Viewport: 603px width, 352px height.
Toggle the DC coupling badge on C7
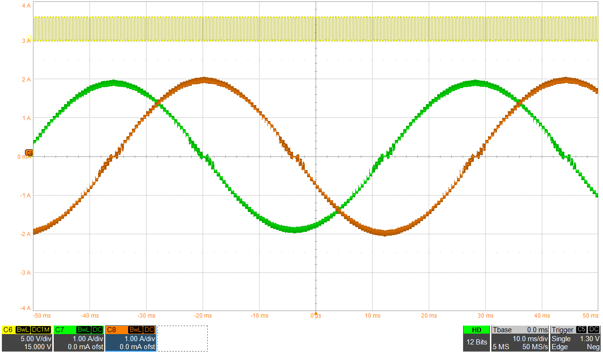[98, 330]
